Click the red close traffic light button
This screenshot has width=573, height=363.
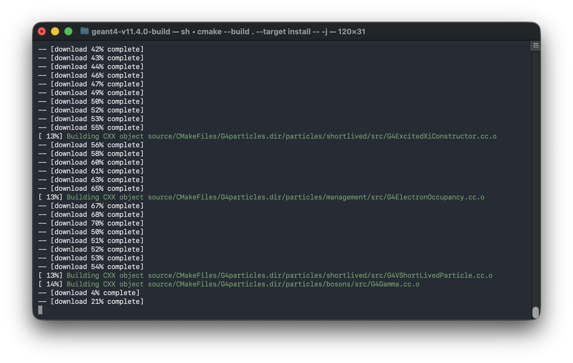pos(41,31)
